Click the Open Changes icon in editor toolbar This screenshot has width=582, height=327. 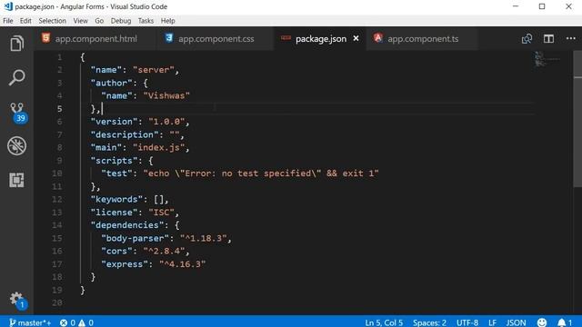coord(527,38)
